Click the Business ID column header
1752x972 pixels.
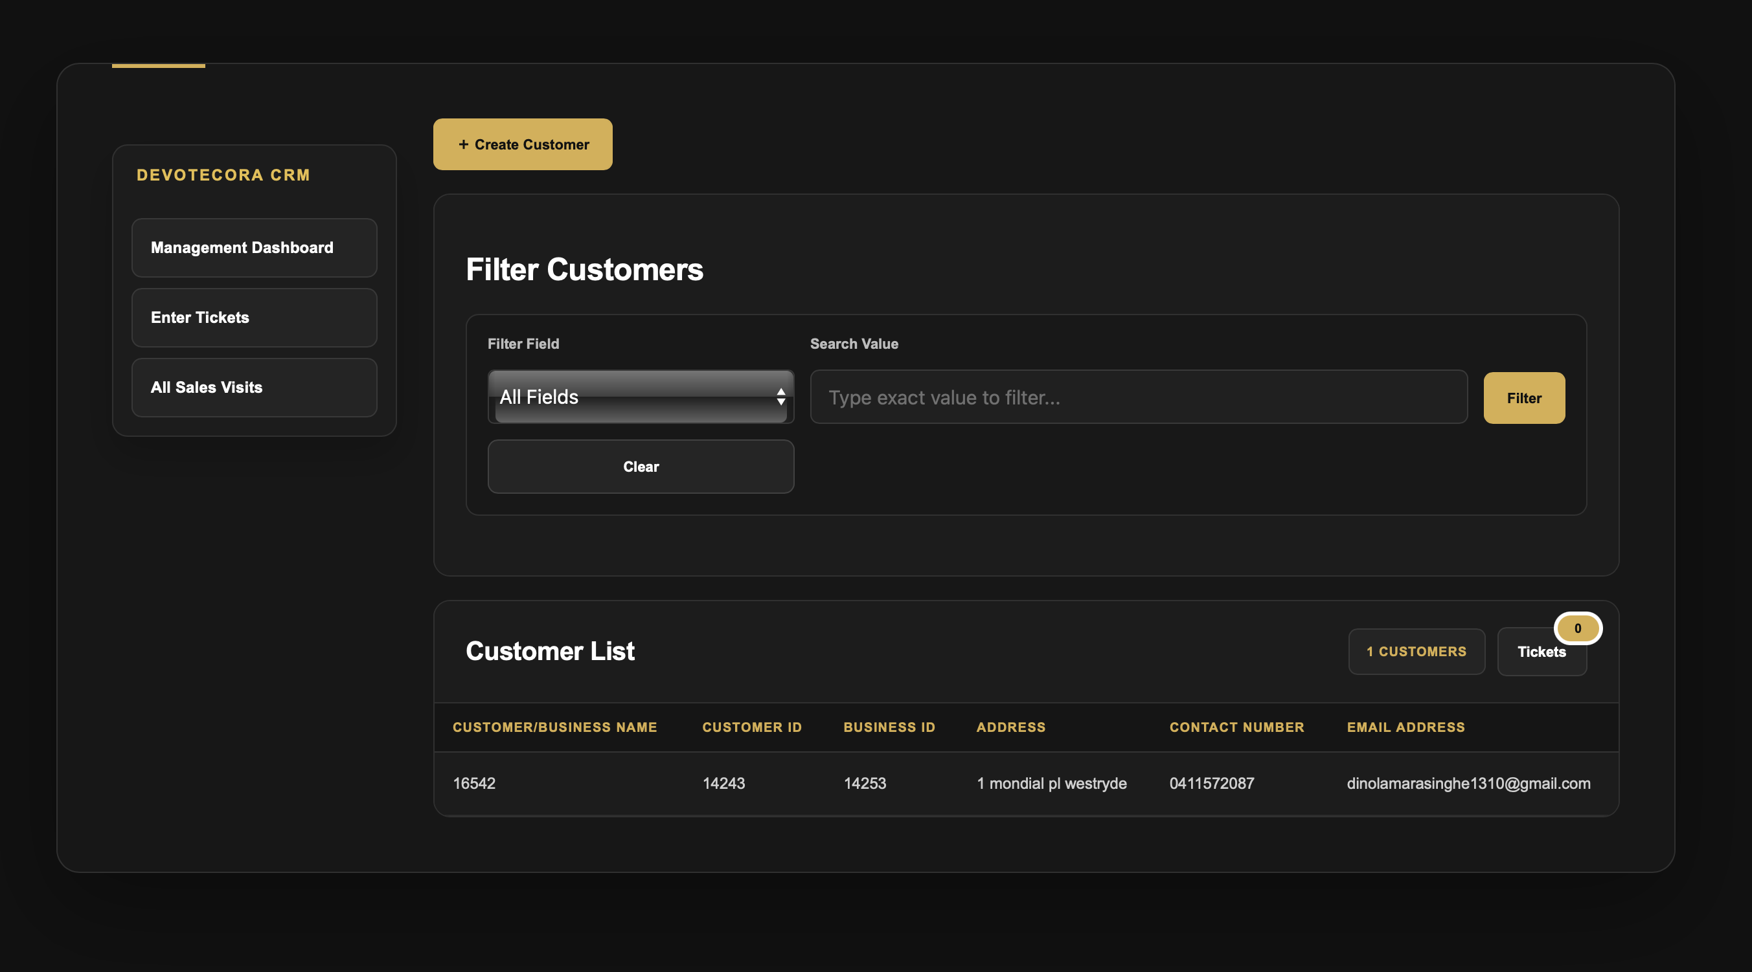(889, 727)
